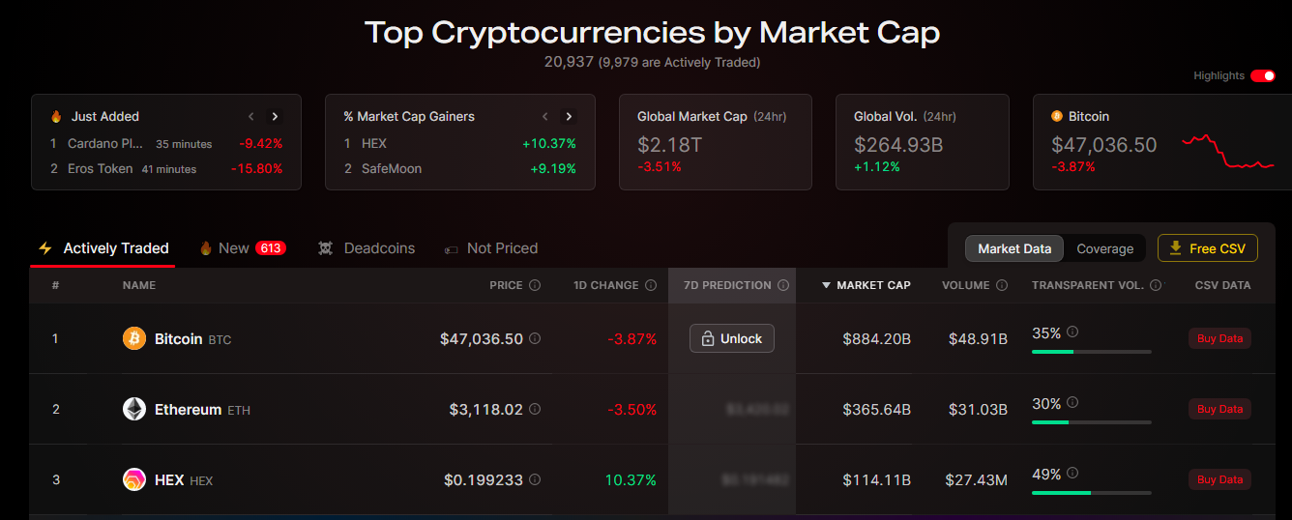Select the Market Data view
1292x520 pixels.
(x=1014, y=248)
